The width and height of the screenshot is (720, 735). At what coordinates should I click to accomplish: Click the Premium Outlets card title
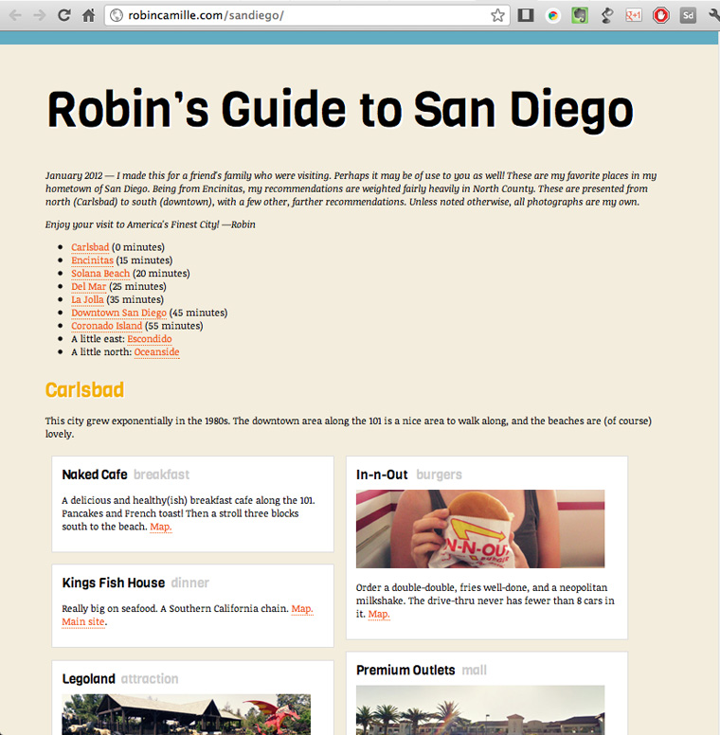point(405,671)
